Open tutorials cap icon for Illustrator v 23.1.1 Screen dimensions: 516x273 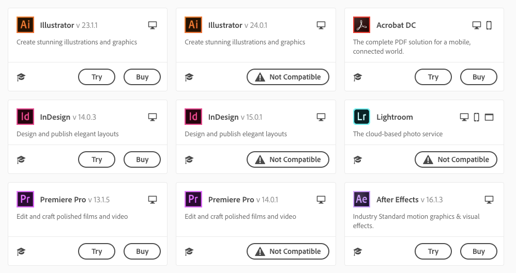pos(21,77)
